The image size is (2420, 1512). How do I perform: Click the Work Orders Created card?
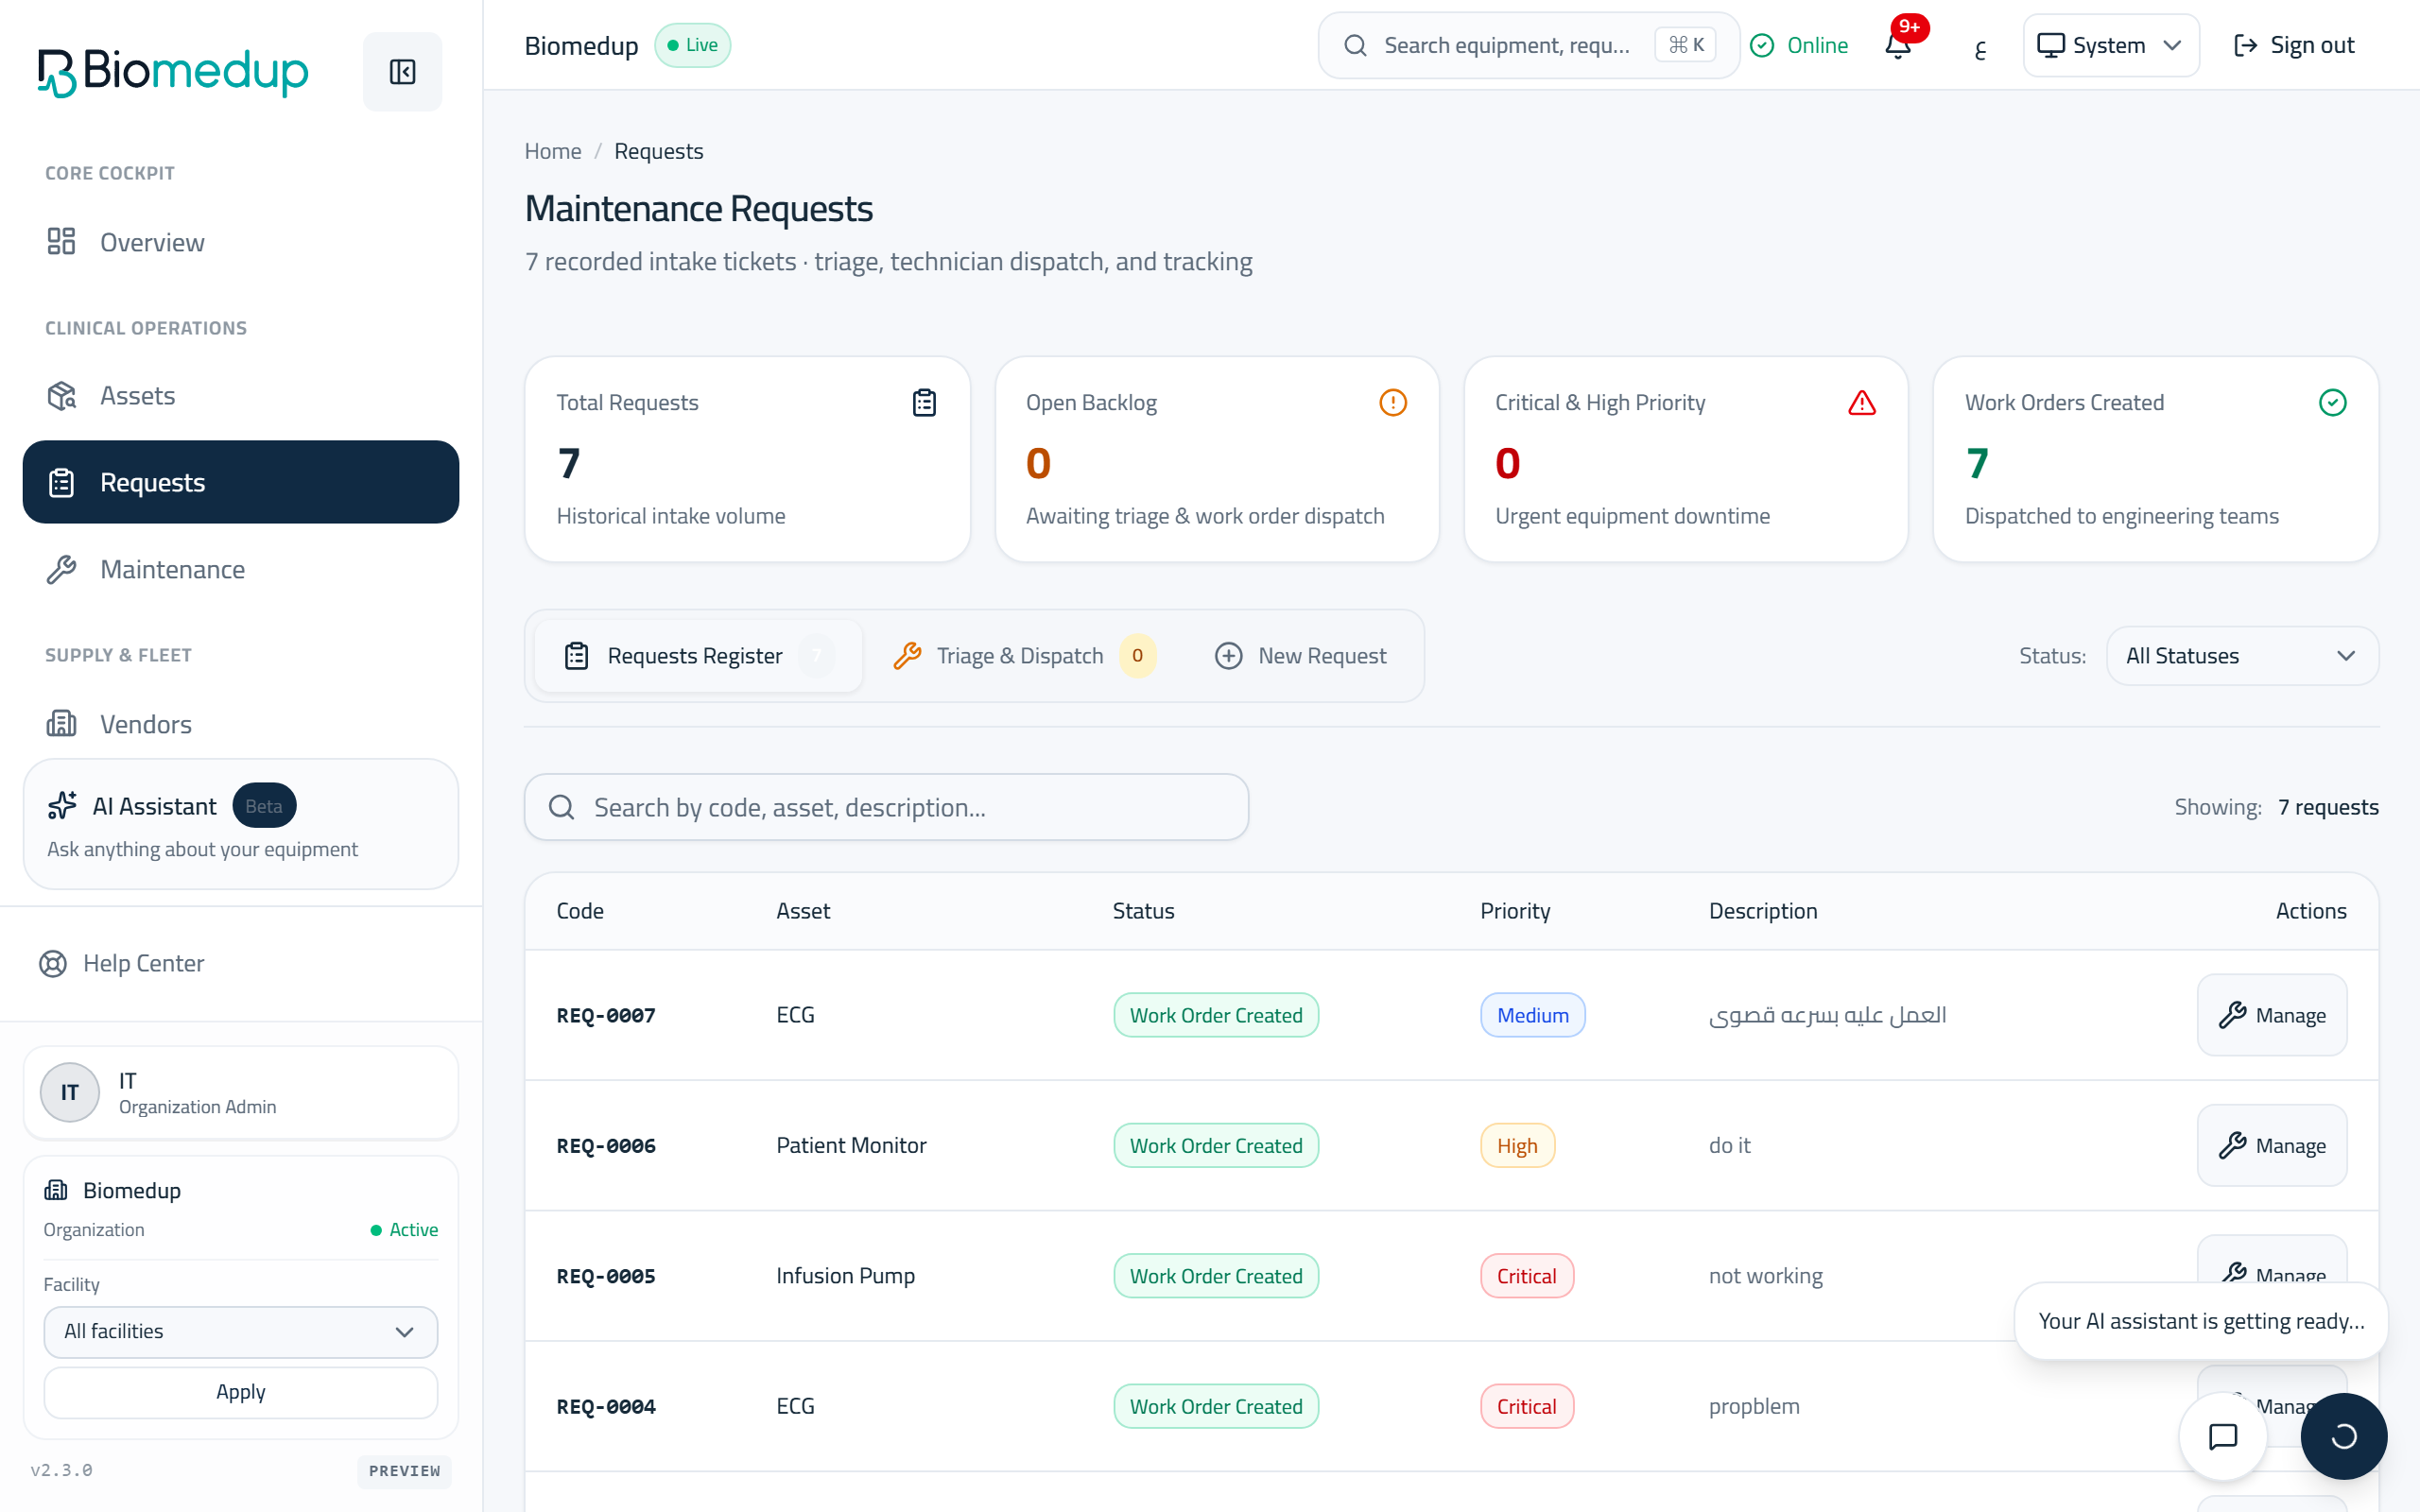[2155, 459]
